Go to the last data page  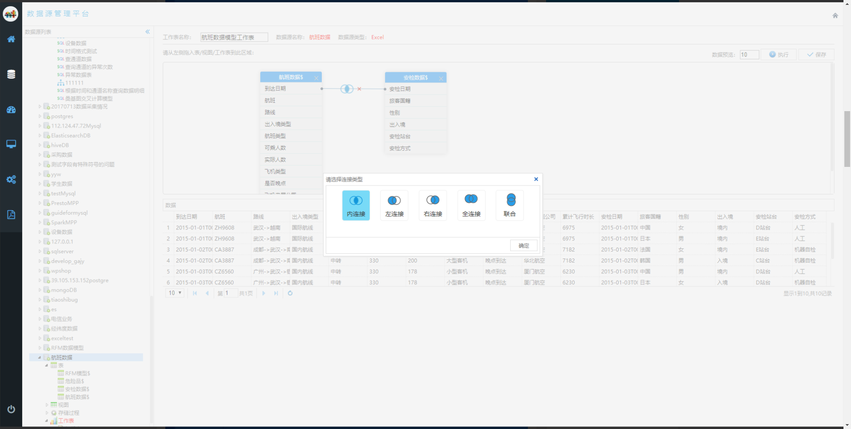point(276,293)
